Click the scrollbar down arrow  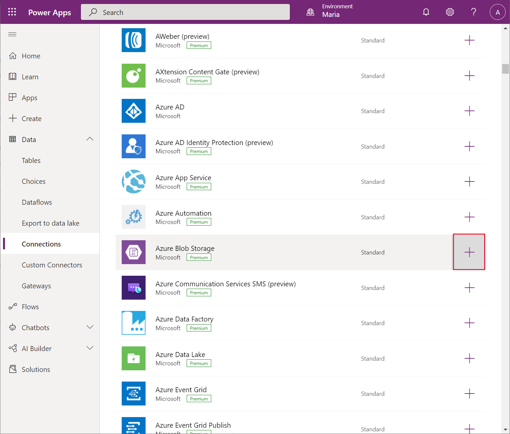505,429
